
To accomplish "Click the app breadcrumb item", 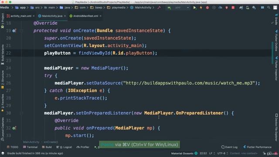I will 20,8.
